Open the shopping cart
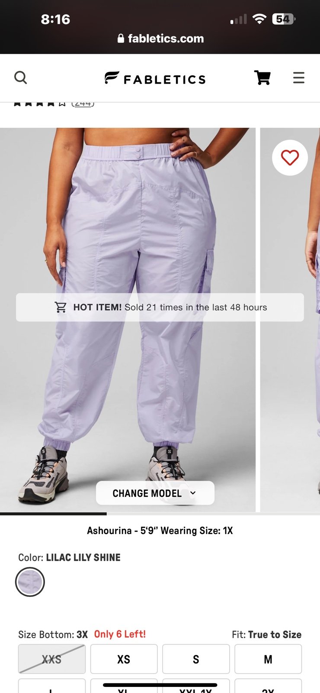 tap(262, 78)
